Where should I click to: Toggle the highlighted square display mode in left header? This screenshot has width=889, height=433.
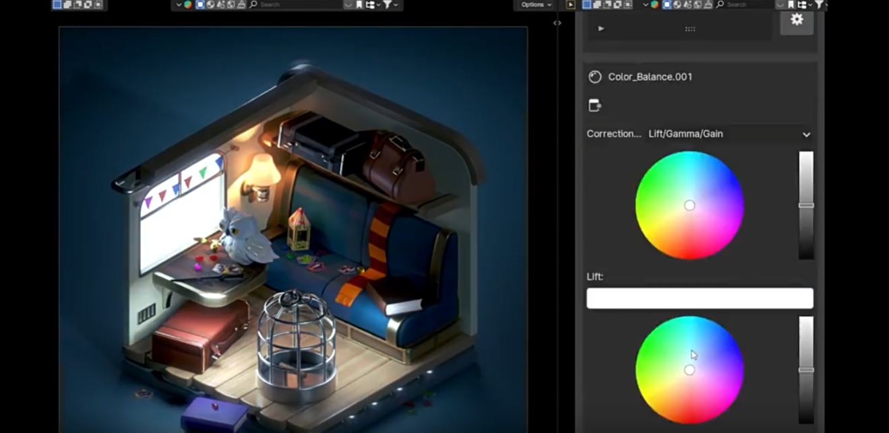pyautogui.click(x=200, y=5)
